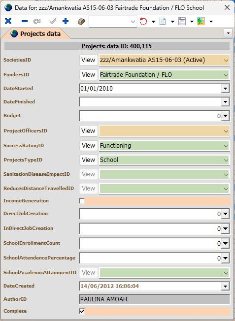Click the grey checkmark save icon
235x321 pixels.
tap(53, 21)
